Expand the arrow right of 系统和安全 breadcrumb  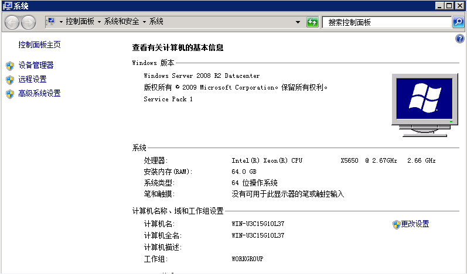[x=144, y=22]
